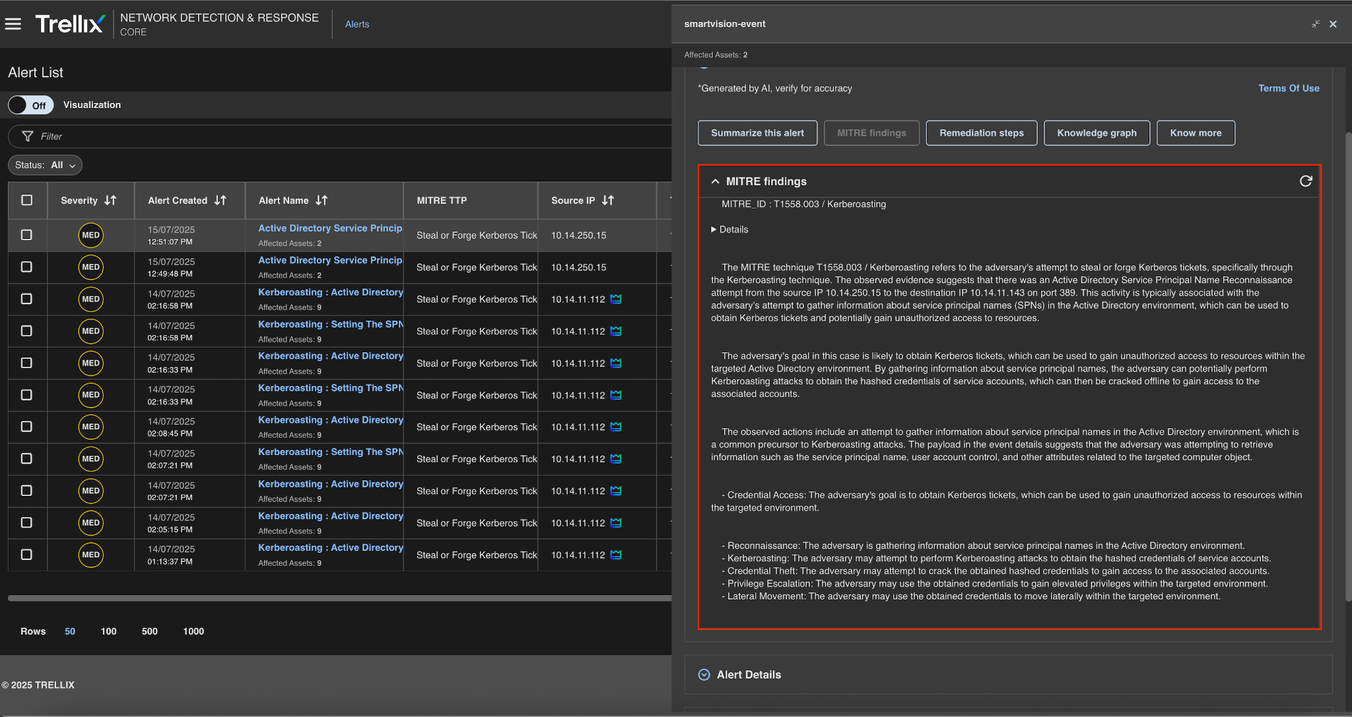Open the hamburger navigation menu
Screen dimensions: 1352x717
[13, 24]
